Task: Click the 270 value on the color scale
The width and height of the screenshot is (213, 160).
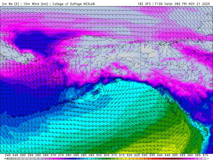Action: click(x=53, y=155)
